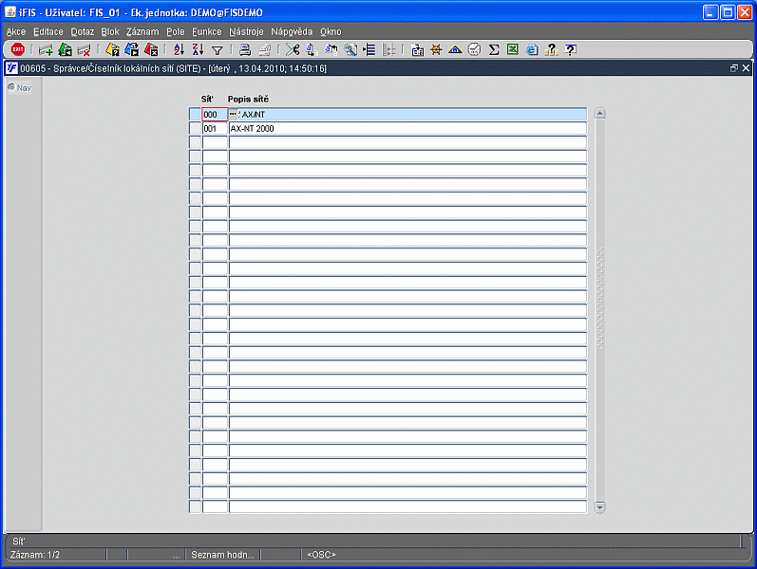The width and height of the screenshot is (757, 569).
Task: Click the greyed print-setup icon
Action: (265, 49)
